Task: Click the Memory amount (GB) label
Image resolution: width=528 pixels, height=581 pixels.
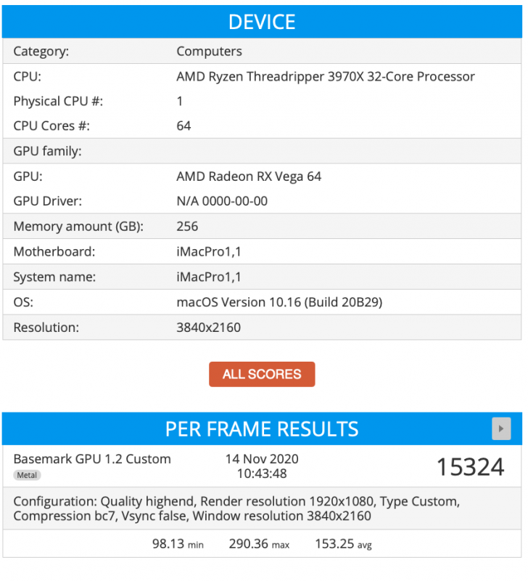Action: click(x=78, y=227)
